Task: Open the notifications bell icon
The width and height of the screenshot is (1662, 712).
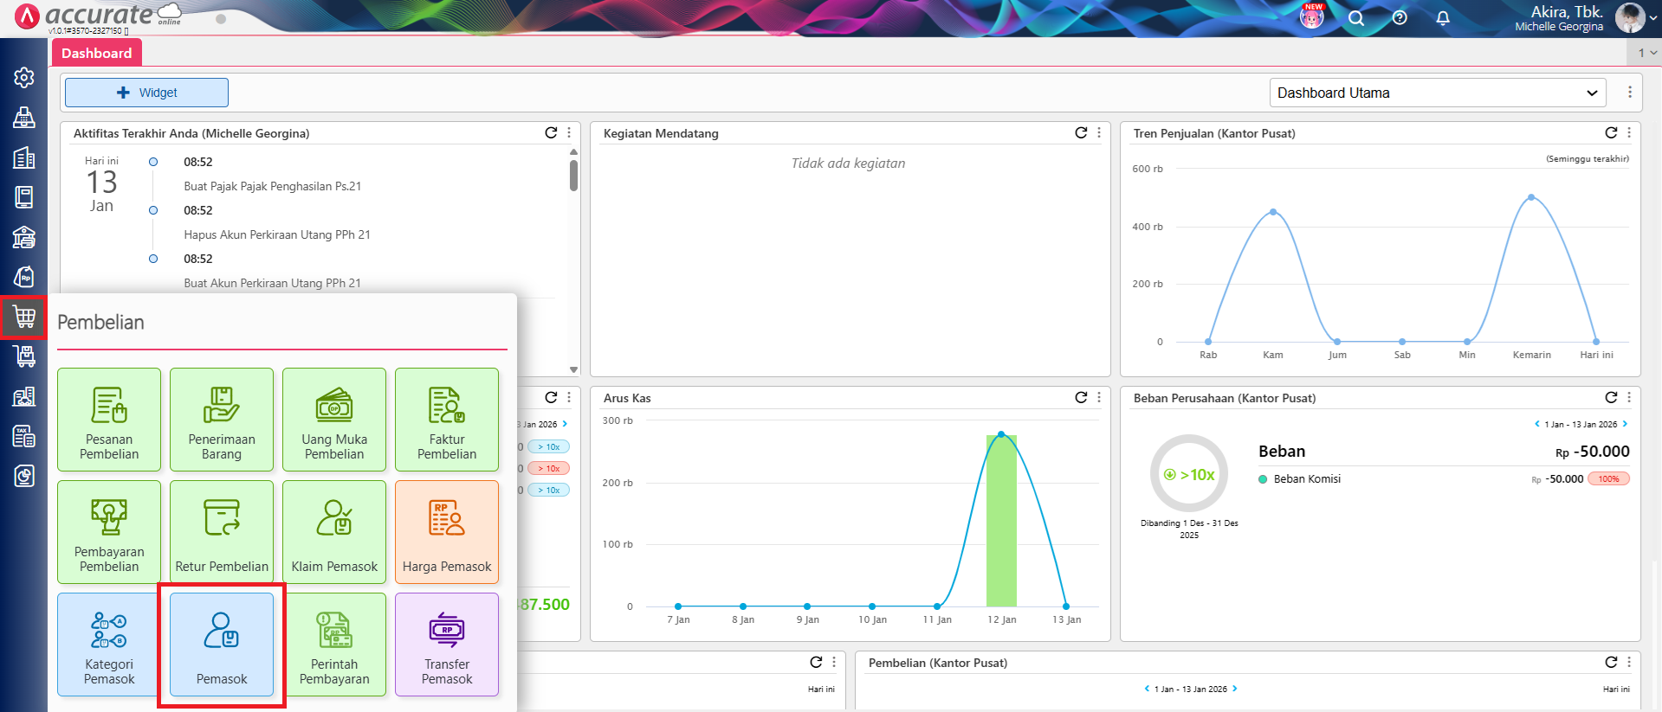Action: (x=1443, y=18)
